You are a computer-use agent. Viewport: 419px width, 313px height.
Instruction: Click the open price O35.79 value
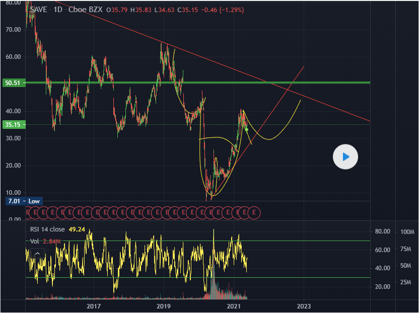(117, 10)
